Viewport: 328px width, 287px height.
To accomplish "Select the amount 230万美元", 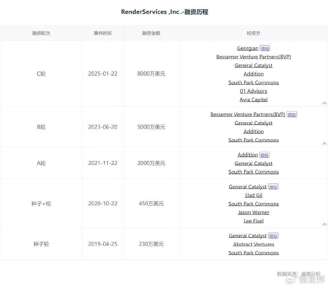I will coord(151,244).
